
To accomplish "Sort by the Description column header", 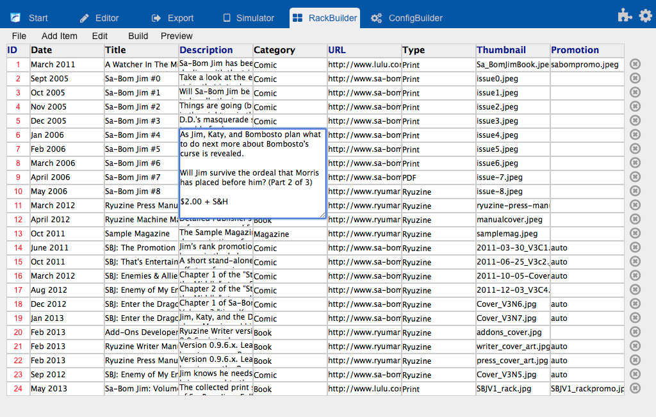I will click(x=206, y=50).
